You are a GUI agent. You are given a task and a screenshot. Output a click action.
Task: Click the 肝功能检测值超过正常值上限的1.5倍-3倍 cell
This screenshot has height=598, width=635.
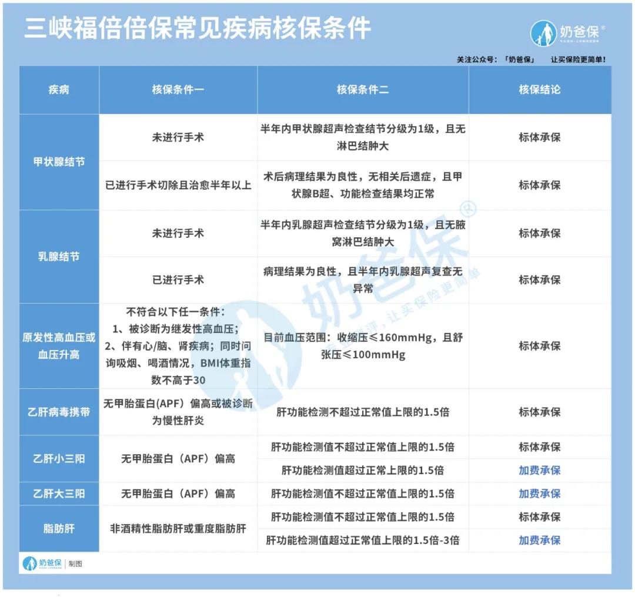363,540
